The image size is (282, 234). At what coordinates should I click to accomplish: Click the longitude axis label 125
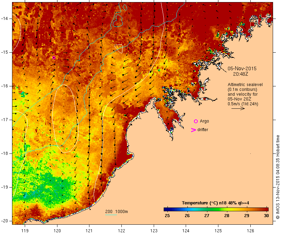coord(218,231)
